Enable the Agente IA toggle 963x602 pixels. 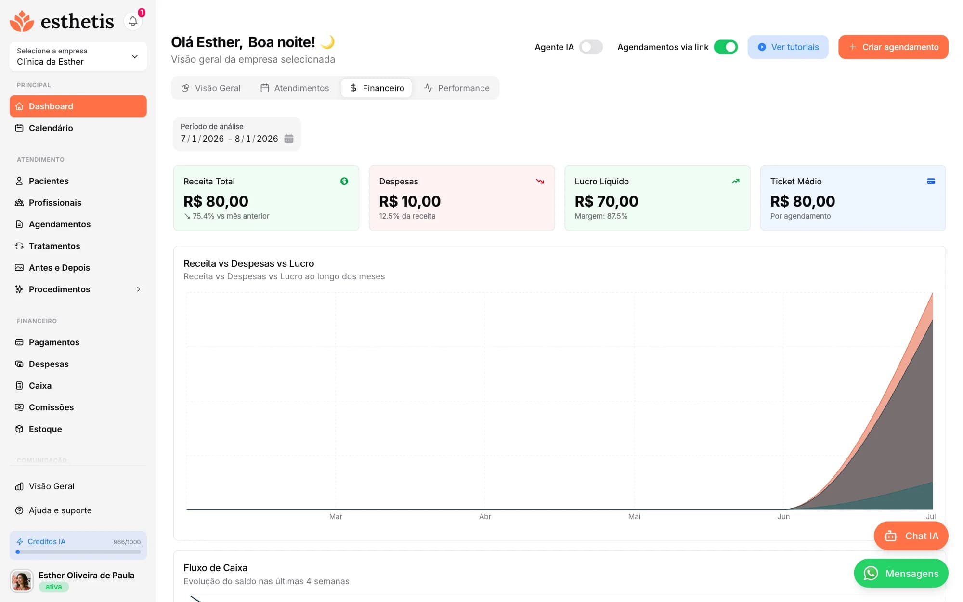(x=591, y=47)
